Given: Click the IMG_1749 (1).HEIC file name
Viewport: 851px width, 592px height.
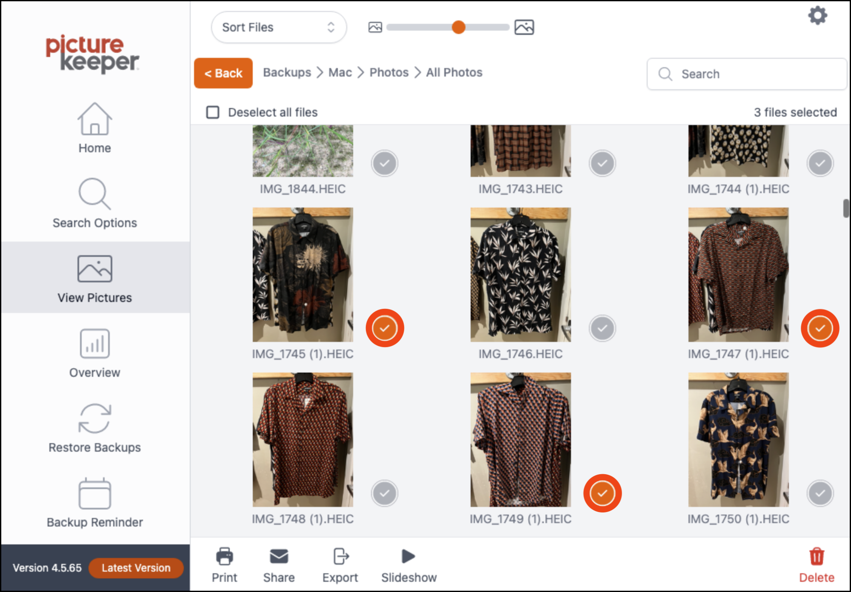Looking at the screenshot, I should click(521, 519).
